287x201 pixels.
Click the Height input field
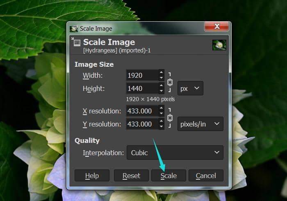point(142,88)
